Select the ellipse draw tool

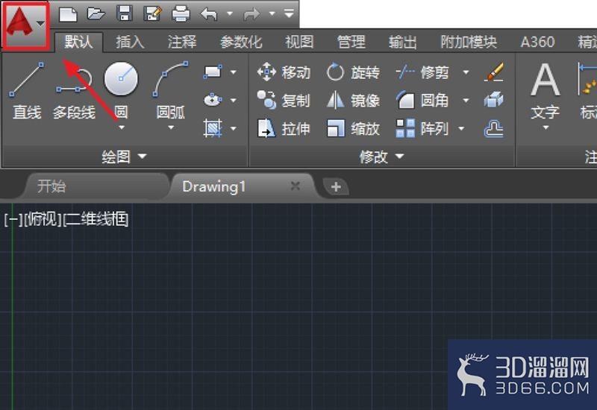coord(213,100)
